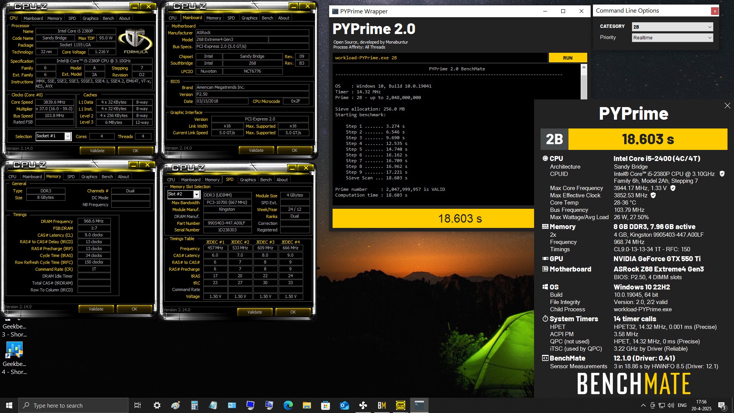The height and width of the screenshot is (413, 734).
Task: Click the Core Speed value 3839.6 MHz
Action: 55,102
